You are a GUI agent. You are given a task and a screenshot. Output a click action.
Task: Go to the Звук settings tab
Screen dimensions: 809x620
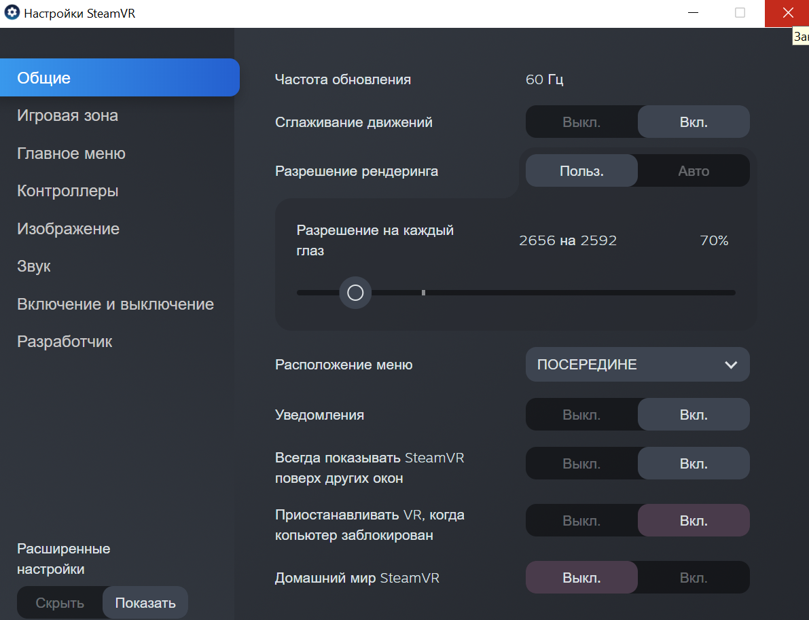[33, 266]
